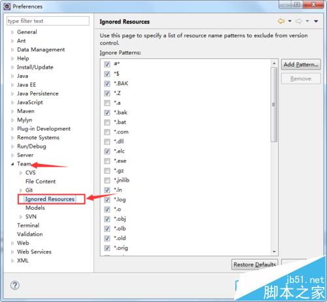Select Help in preferences tree
The height and width of the screenshot is (302, 327).
pos(23,58)
